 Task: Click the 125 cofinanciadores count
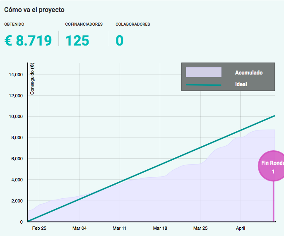coord(77,41)
